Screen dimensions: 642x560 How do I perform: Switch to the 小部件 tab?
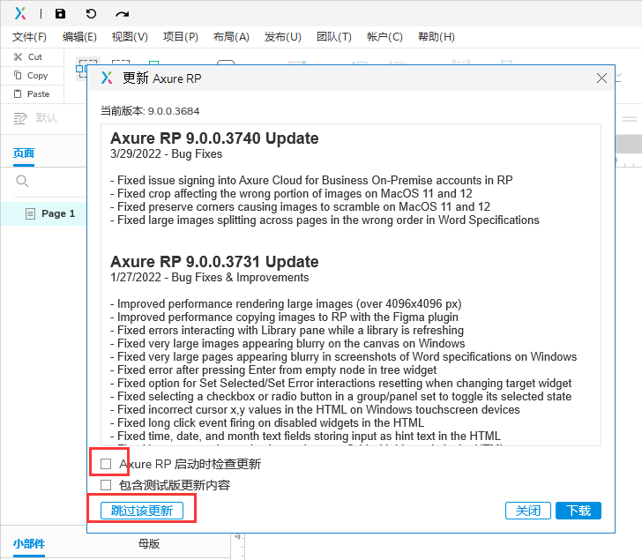coord(28,543)
